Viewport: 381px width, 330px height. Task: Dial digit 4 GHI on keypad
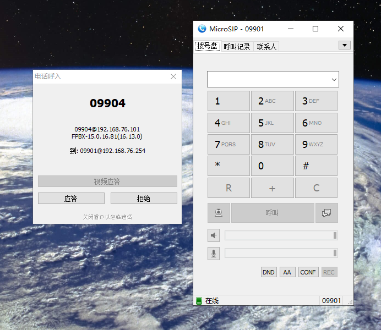(228, 123)
